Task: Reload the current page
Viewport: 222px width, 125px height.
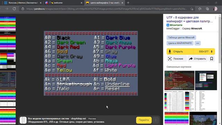Action: point(14,9)
